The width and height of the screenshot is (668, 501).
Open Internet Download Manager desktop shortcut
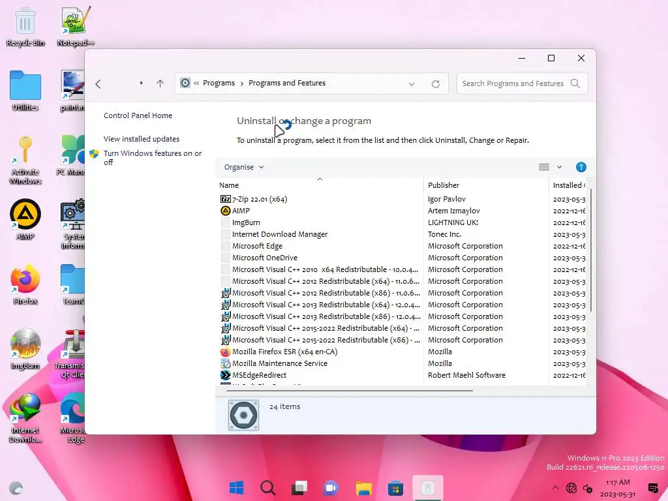[25, 418]
